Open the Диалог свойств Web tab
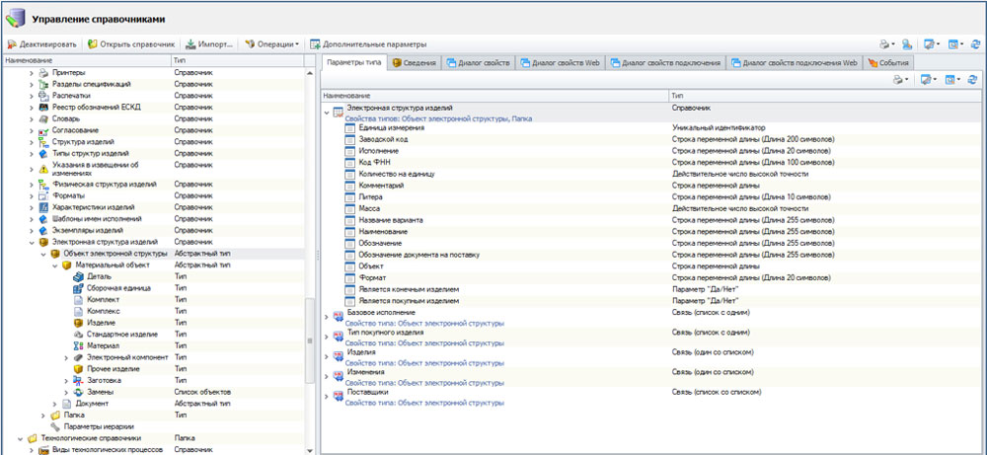This screenshot has width=987, height=455. [558, 62]
